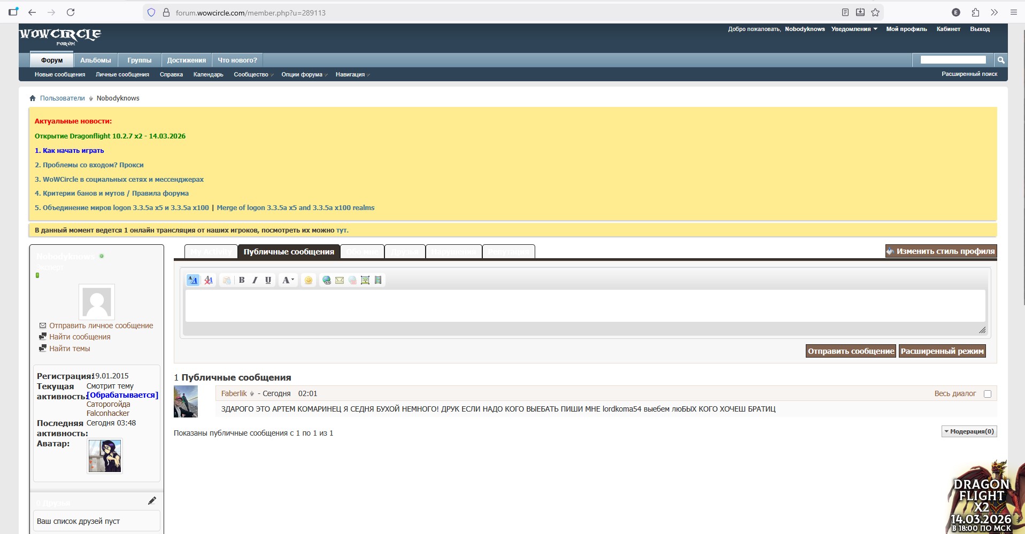
Task: Open the font color dropdown
Action: (x=288, y=280)
